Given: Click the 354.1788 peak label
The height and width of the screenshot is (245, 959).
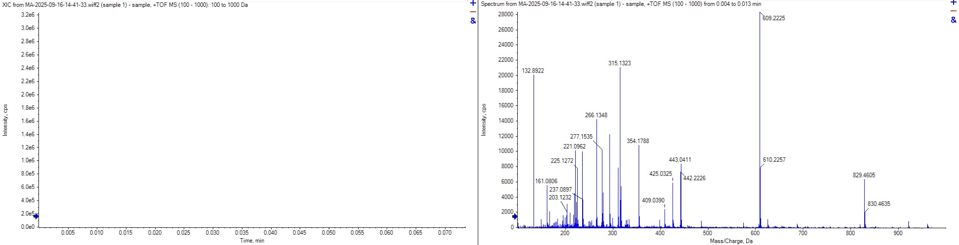Looking at the screenshot, I should (638, 141).
